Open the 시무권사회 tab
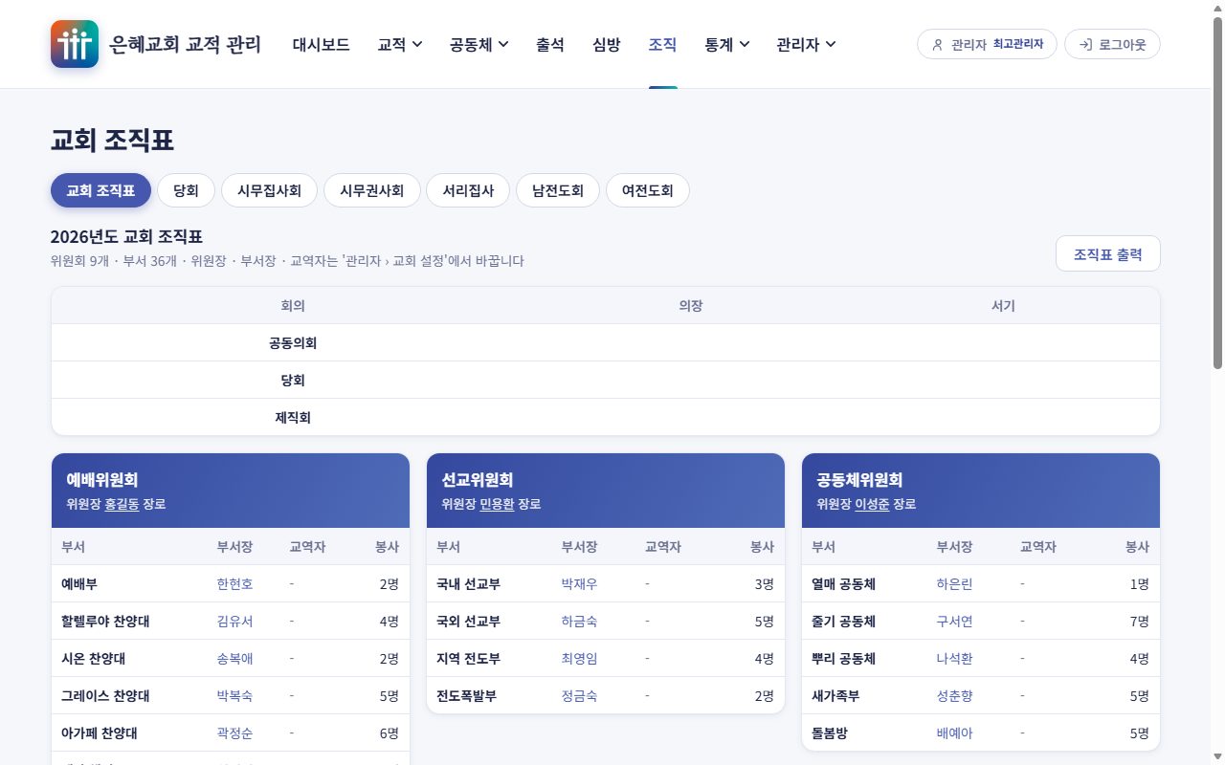This screenshot has width=1225, height=765. click(x=371, y=190)
